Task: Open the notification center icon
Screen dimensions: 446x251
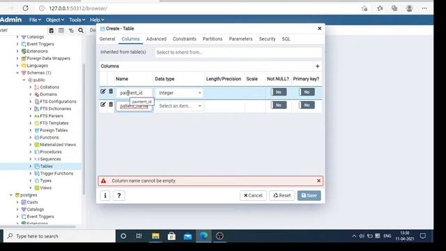Action: point(423,236)
